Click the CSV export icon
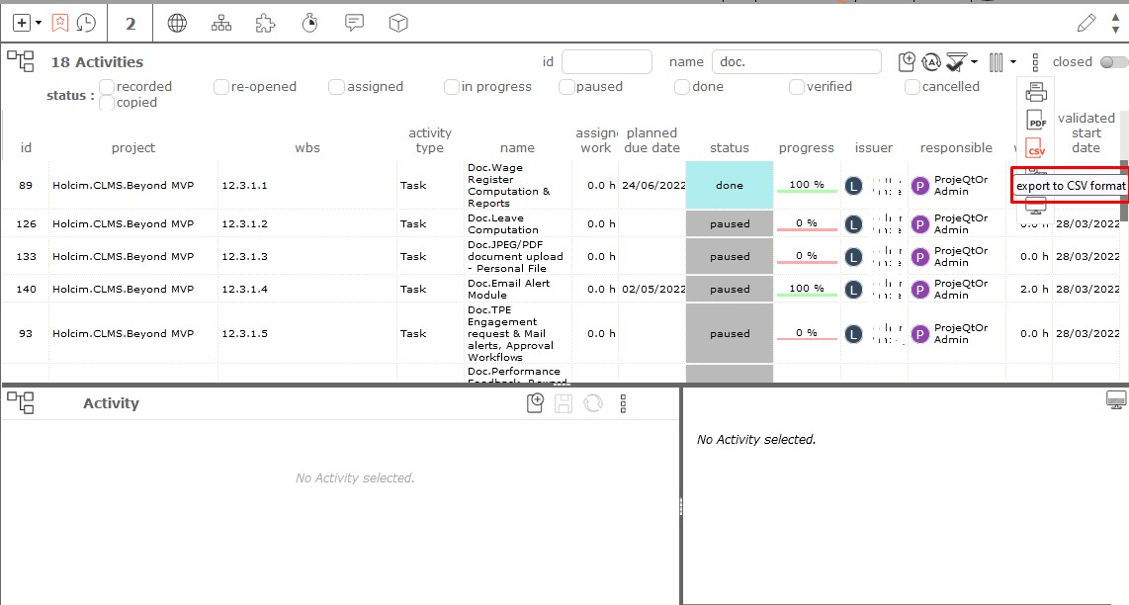This screenshot has width=1129, height=605. [1035, 150]
